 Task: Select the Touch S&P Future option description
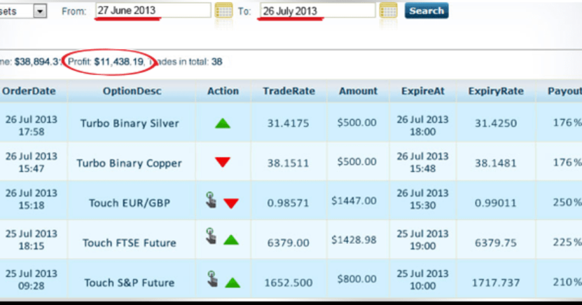(129, 282)
